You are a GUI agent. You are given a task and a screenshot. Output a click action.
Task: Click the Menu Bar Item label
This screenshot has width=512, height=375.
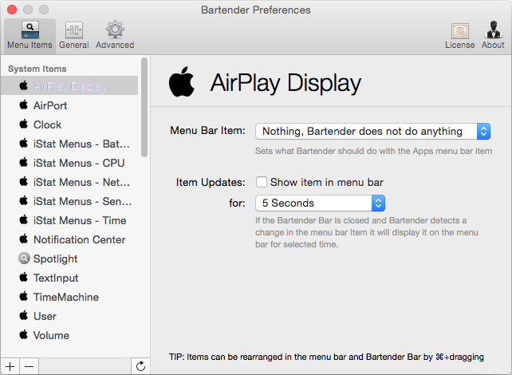(207, 131)
